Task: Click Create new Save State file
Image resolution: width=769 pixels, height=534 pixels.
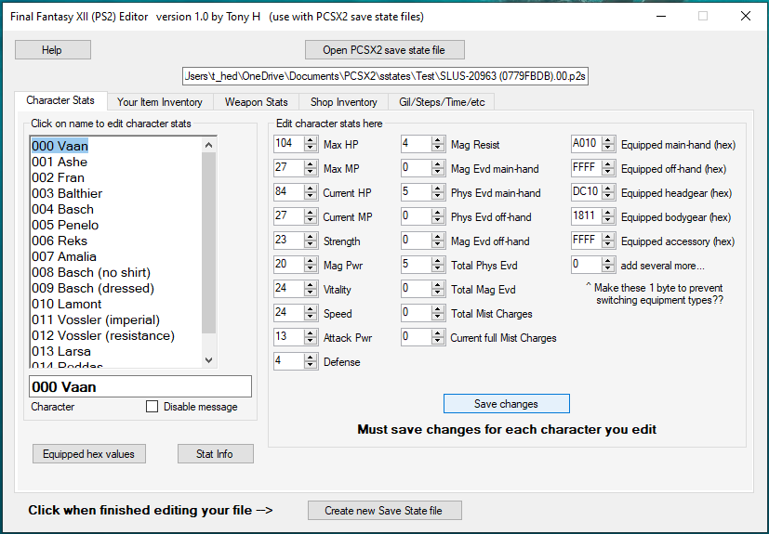Action: (x=384, y=511)
